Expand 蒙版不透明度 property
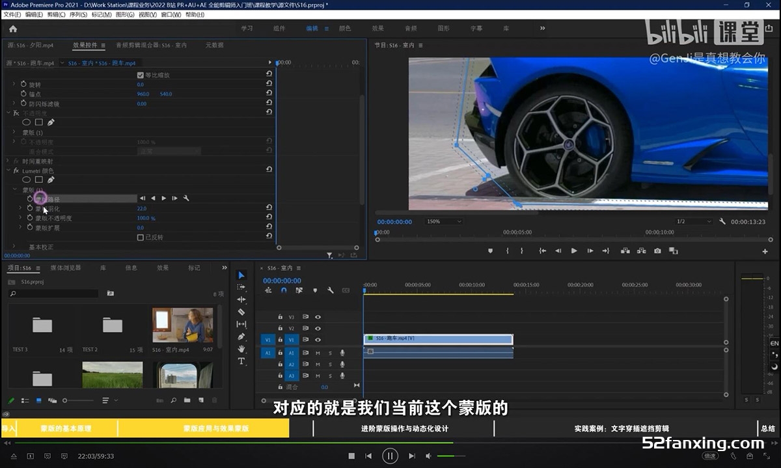The width and height of the screenshot is (781, 468). click(x=21, y=218)
